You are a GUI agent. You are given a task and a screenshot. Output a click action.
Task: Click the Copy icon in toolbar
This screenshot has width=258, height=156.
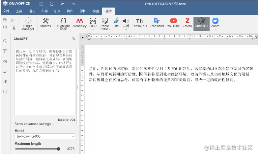[x=5, y=20]
